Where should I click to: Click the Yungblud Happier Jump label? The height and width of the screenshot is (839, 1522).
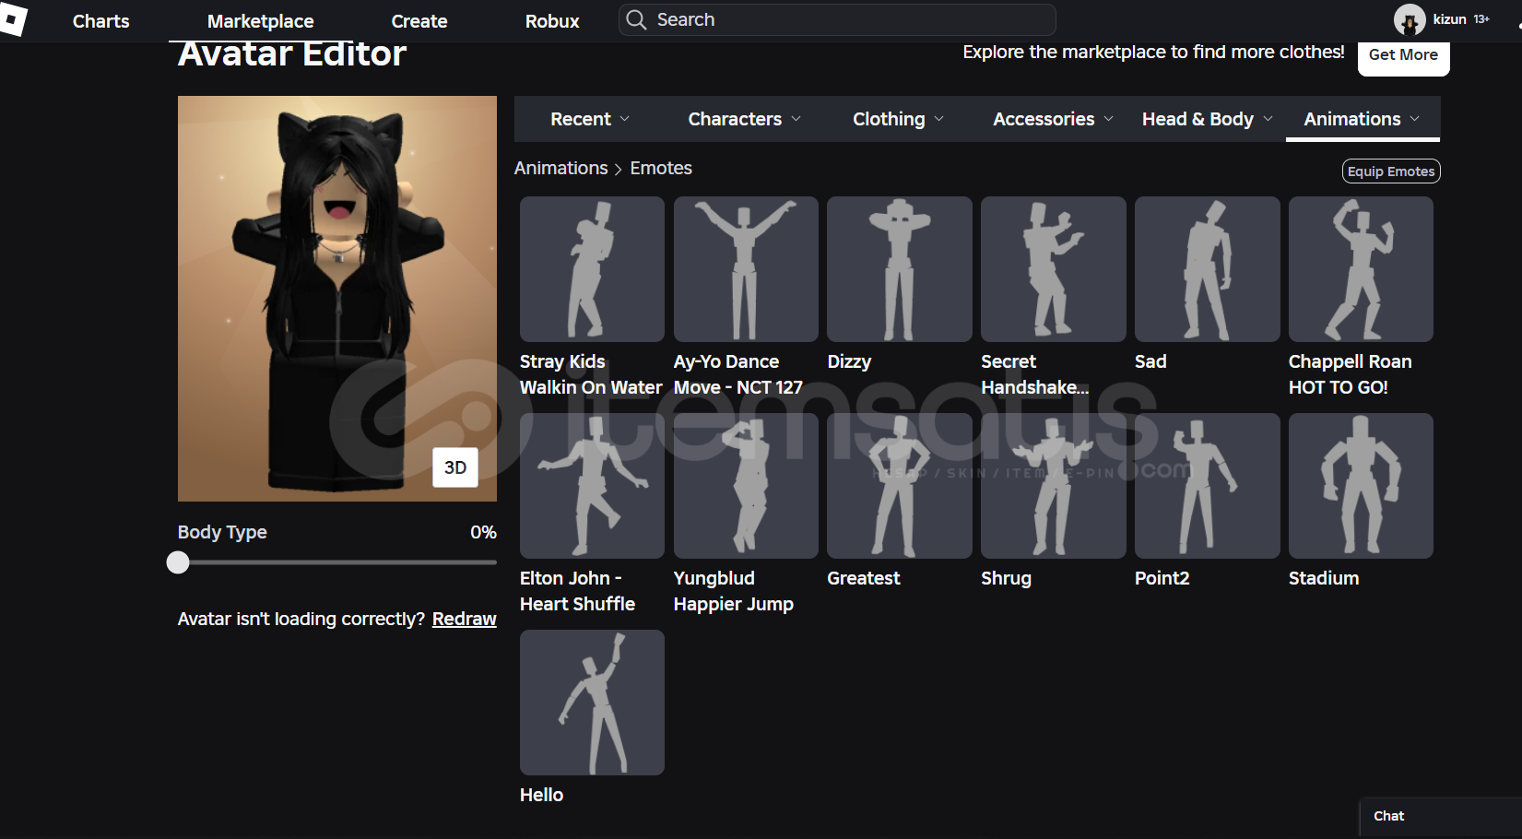click(x=734, y=591)
